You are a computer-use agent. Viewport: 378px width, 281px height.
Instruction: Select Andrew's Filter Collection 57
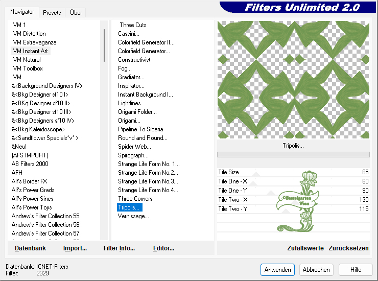click(x=45, y=233)
